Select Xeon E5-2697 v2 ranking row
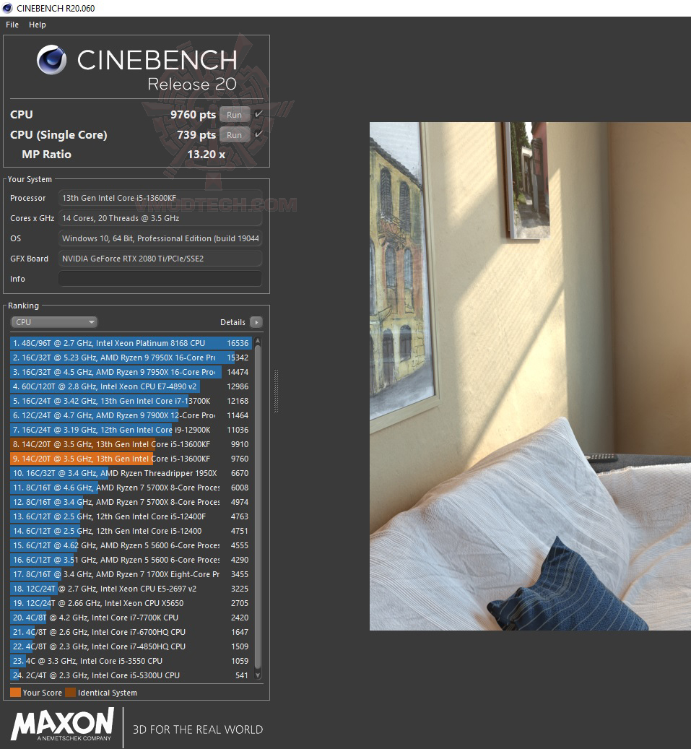 [131, 589]
